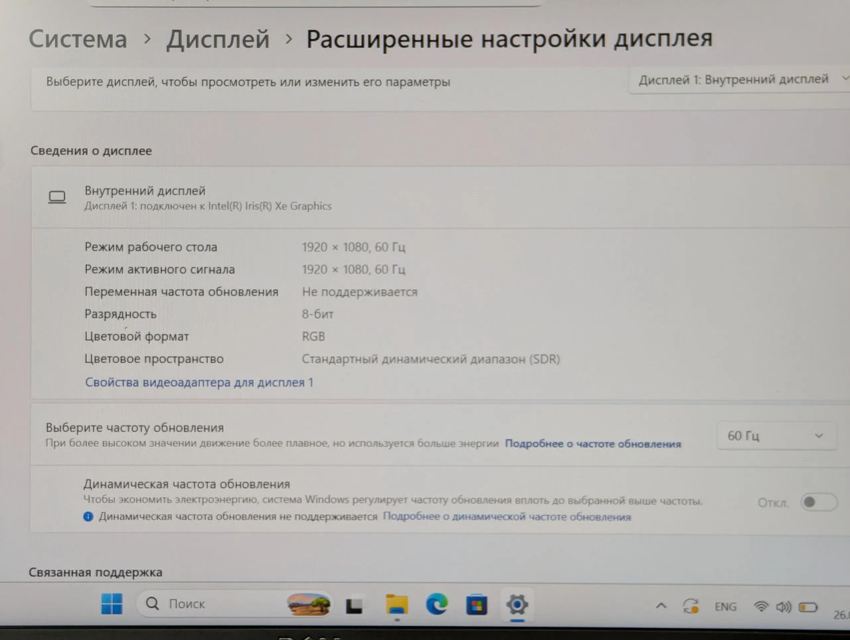Click the RGB color format value

click(x=313, y=337)
